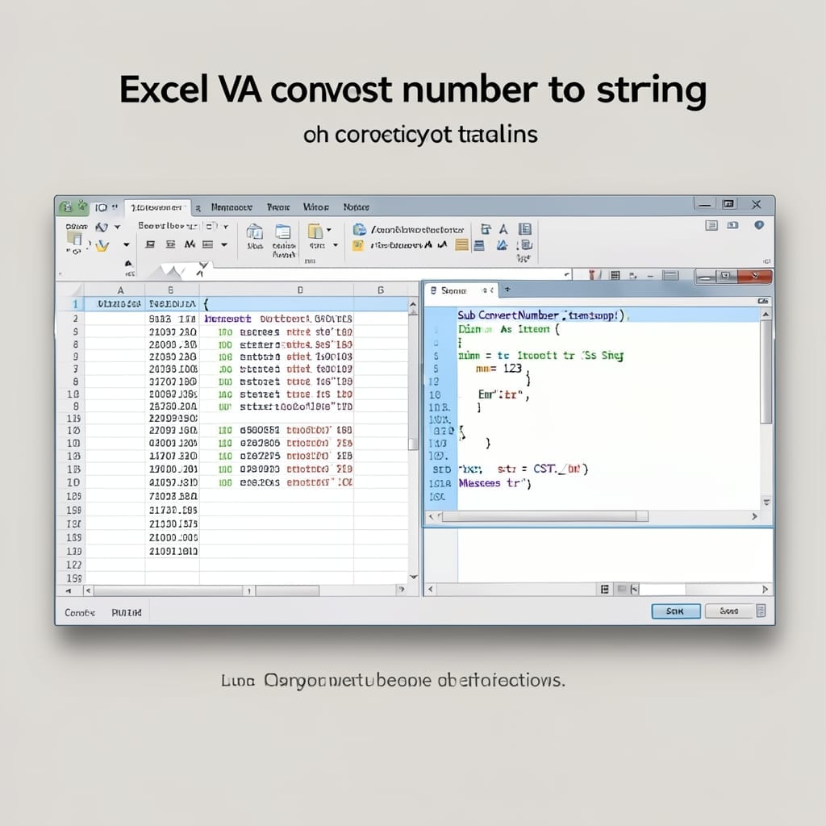The width and height of the screenshot is (826, 826).
Task: Open dropdown arrow after formatting row icons
Action: [224, 244]
